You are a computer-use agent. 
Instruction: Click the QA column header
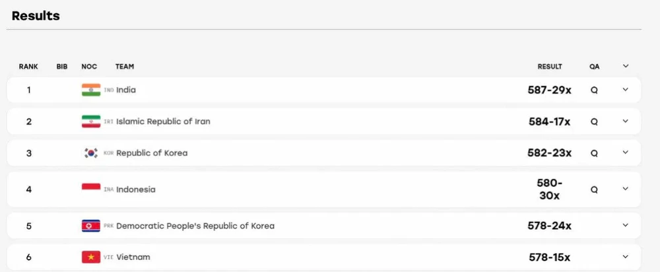point(595,67)
